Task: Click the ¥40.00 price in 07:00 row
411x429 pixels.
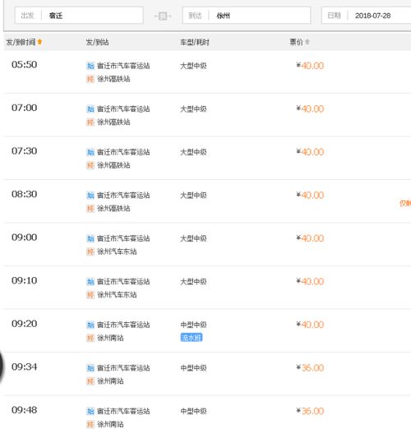Action: [310, 108]
